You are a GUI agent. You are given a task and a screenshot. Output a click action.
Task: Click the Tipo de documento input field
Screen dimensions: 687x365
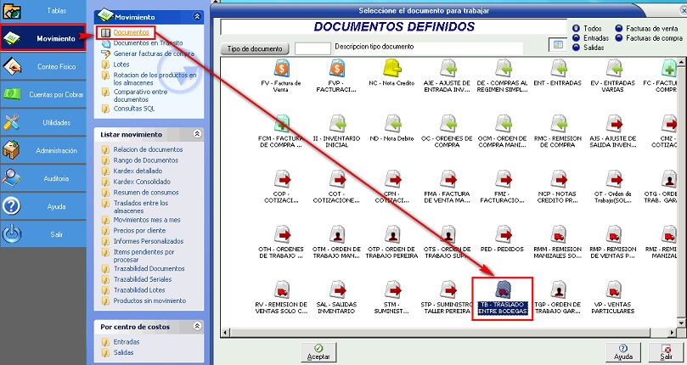coord(312,48)
